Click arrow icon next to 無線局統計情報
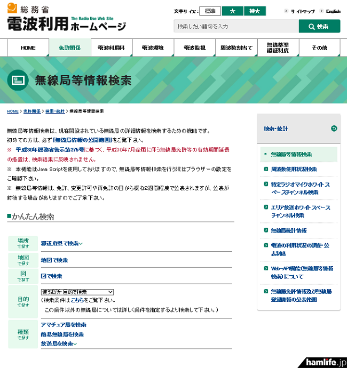347x368 pixels. coord(266,230)
